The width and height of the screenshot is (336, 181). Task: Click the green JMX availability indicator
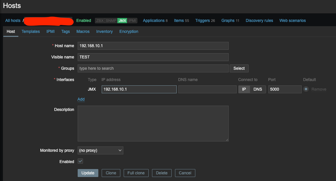tap(122, 21)
